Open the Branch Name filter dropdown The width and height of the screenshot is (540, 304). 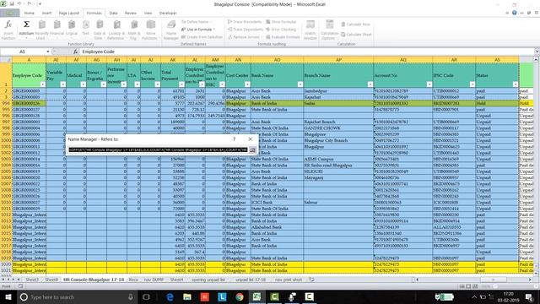(370, 84)
